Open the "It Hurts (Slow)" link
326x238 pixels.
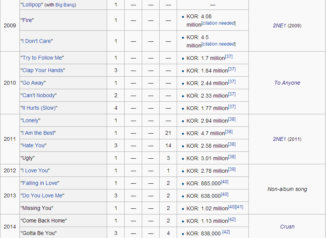[39, 108]
